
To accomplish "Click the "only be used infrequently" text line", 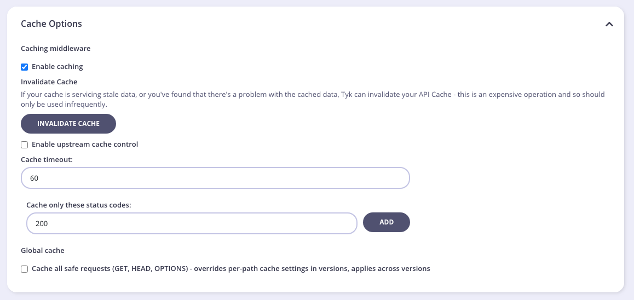I will pyautogui.click(x=64, y=104).
